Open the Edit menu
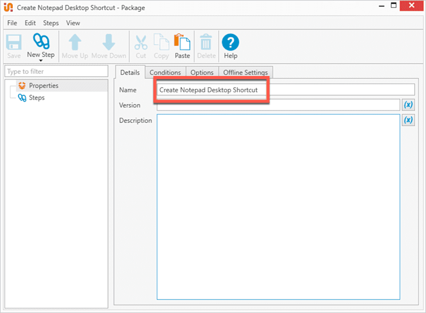The image size is (426, 313). [x=30, y=23]
